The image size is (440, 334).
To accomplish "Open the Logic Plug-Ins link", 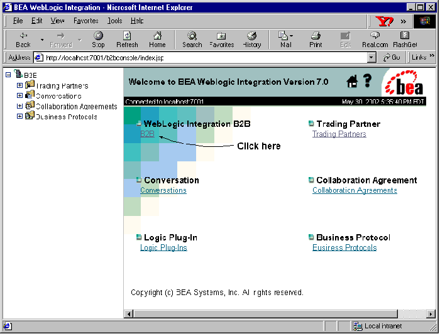I will [x=163, y=248].
